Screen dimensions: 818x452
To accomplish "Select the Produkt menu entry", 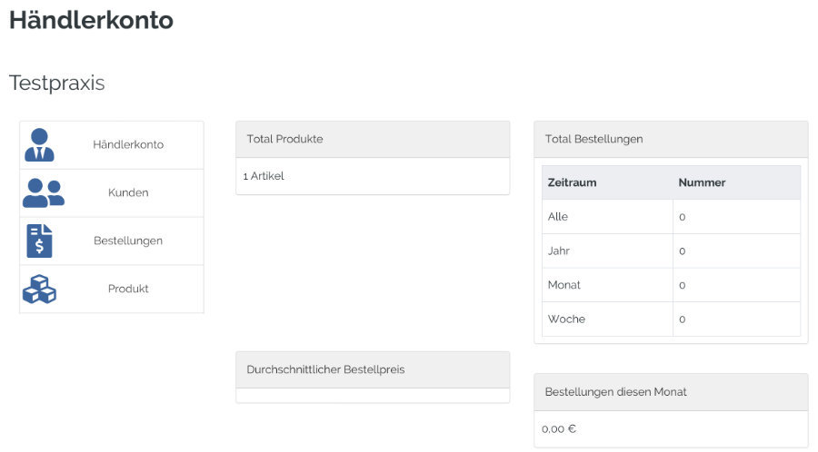I will point(112,289).
